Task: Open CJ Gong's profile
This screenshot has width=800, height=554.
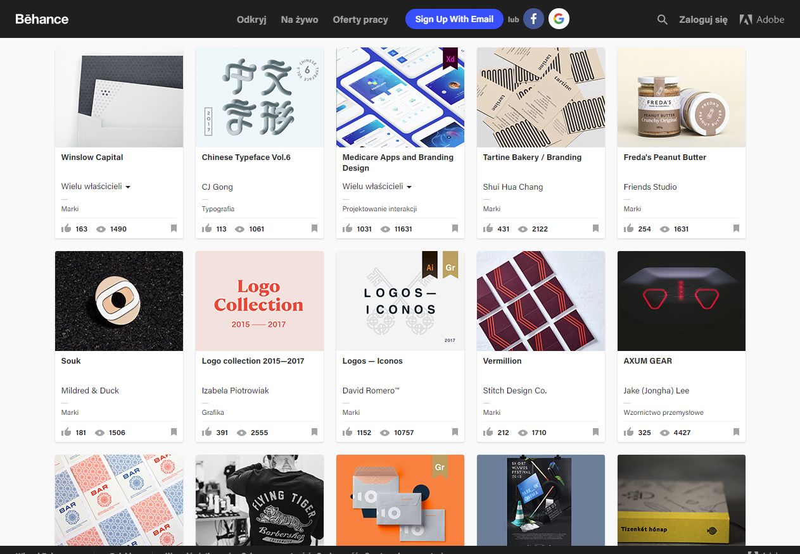Action: 217,187
